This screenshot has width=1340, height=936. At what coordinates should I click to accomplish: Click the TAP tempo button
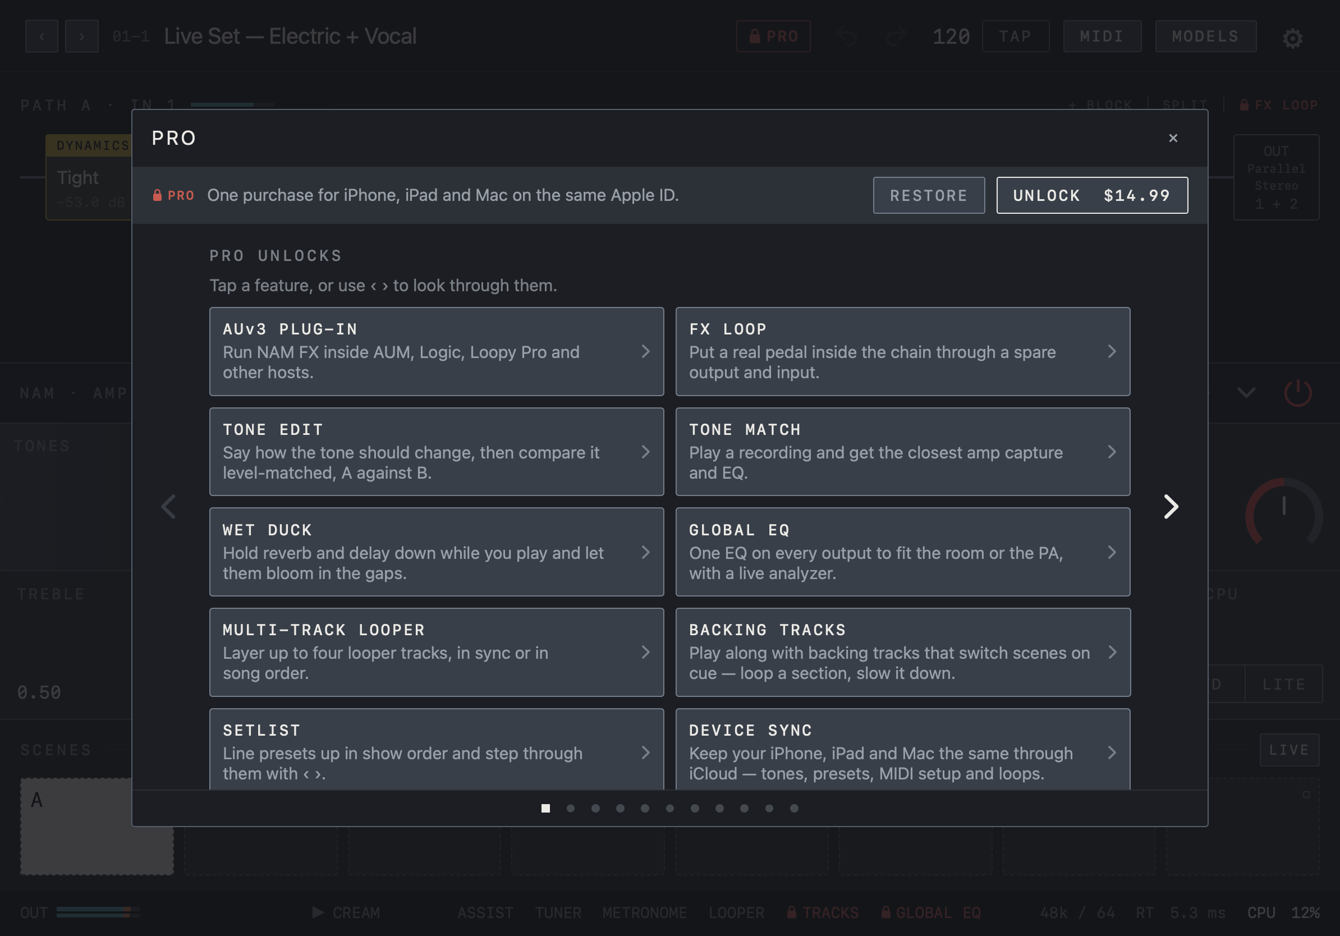coord(1015,36)
